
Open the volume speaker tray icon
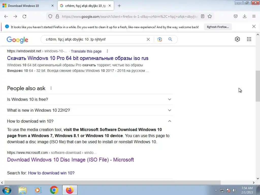(x=234, y=190)
